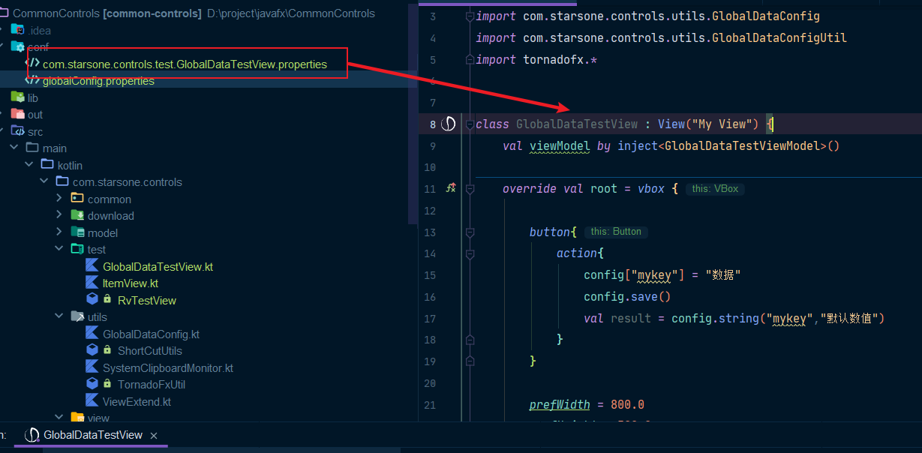Select the globalConfig.properties file
The image size is (922, 453).
tap(98, 80)
